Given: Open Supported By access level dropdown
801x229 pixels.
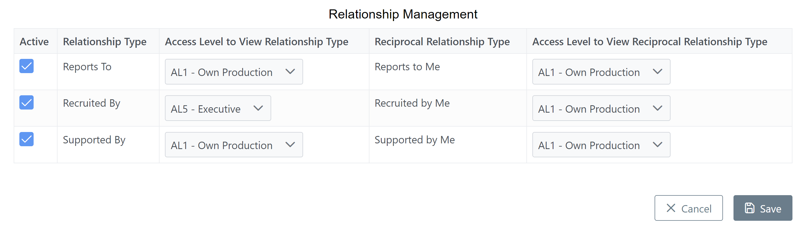Looking at the screenshot, I should point(234,145).
